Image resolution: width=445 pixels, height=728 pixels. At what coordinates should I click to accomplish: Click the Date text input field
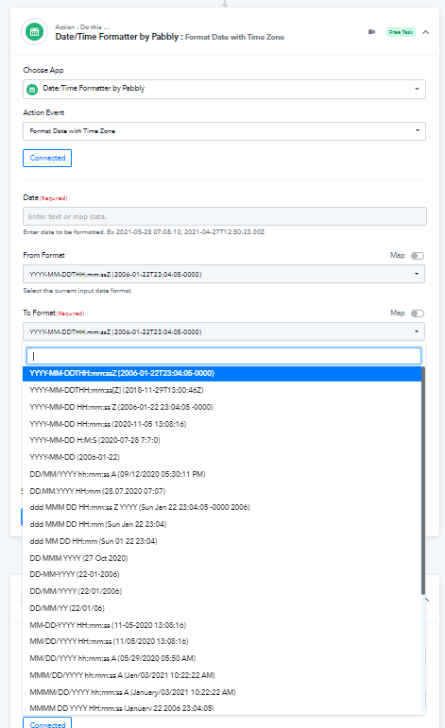225,216
